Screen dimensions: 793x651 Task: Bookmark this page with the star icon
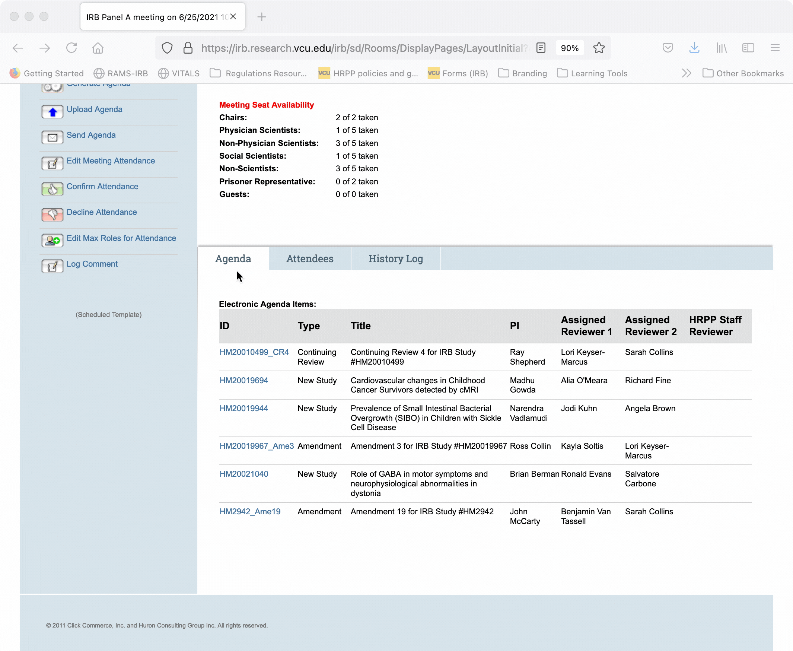point(599,48)
